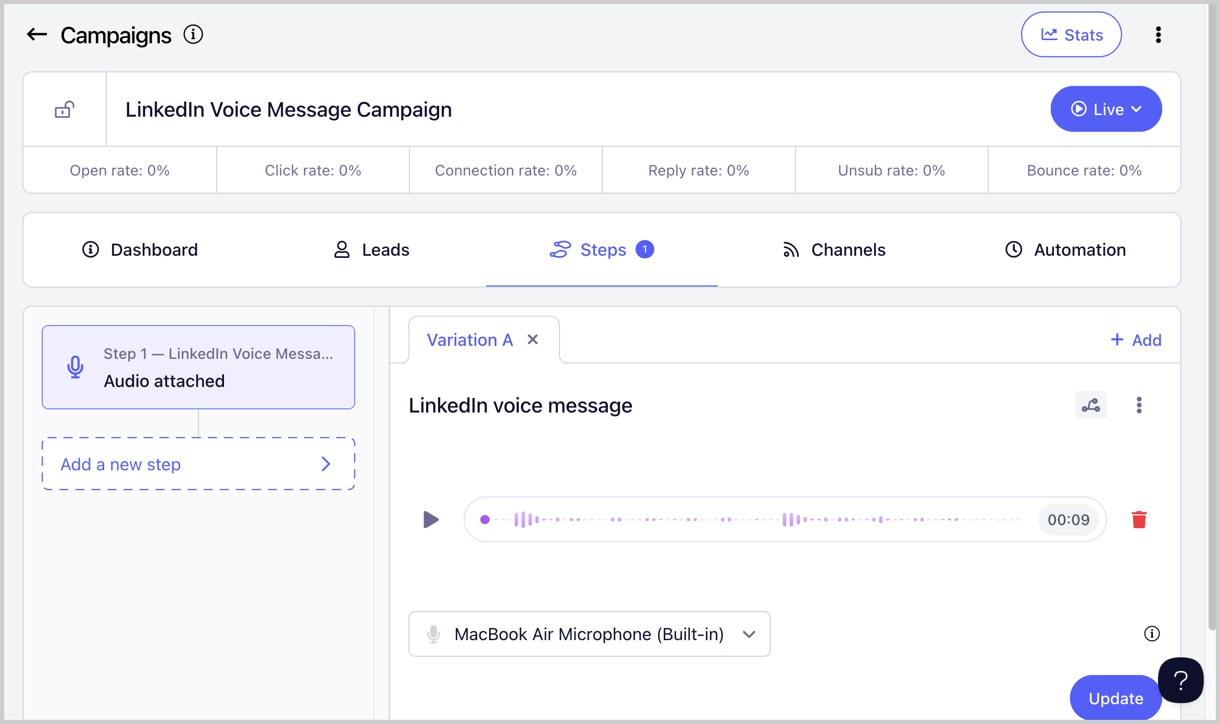Click the LinkedIn voice message heading
The image size is (1220, 724).
point(520,405)
